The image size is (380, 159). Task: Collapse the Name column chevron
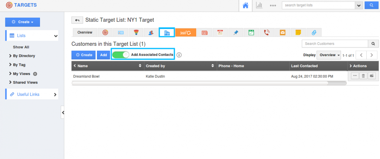[75, 66]
